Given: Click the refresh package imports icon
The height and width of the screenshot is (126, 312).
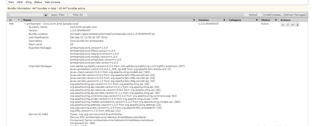Looking at the screenshot, I should click(x=287, y=25).
